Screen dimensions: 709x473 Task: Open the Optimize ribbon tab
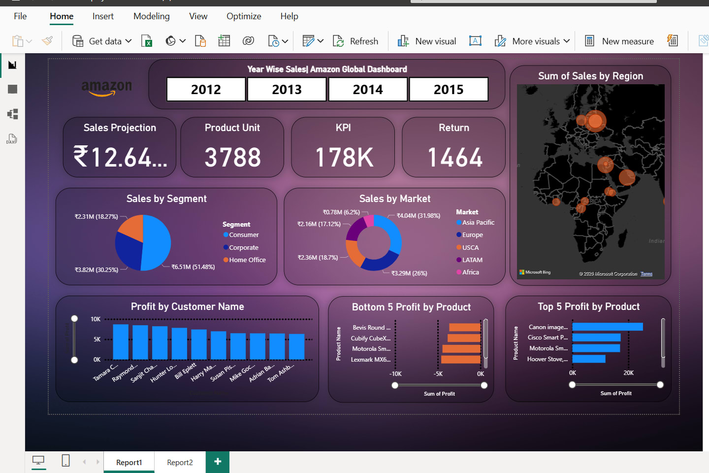coord(244,16)
